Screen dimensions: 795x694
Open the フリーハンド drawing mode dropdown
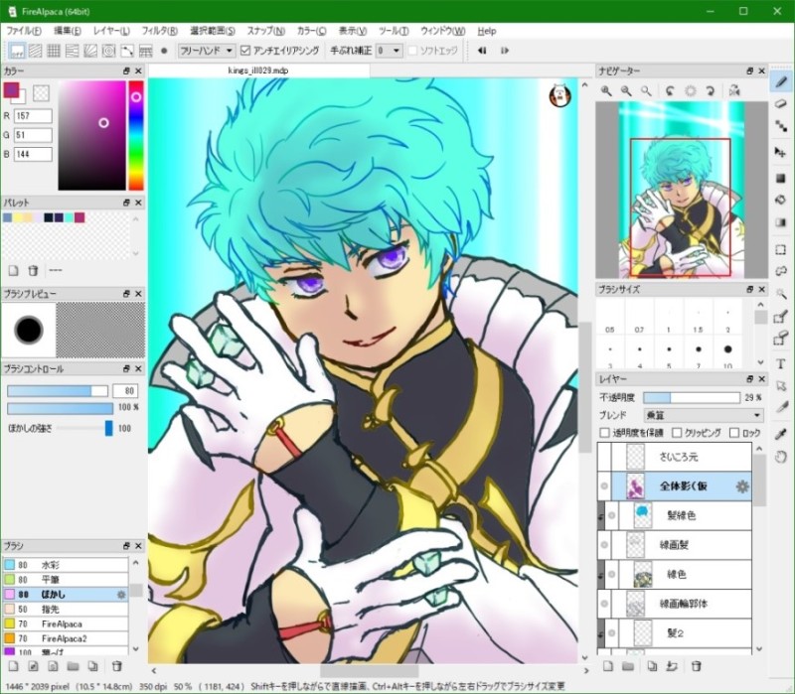206,51
